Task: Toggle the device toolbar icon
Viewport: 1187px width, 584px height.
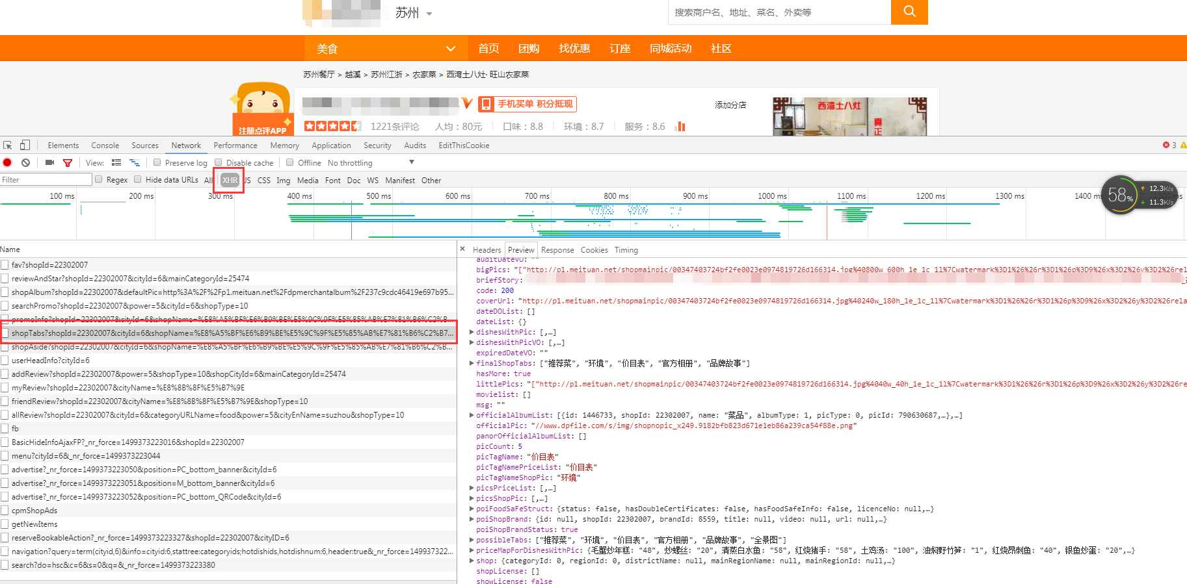Action: (x=25, y=146)
